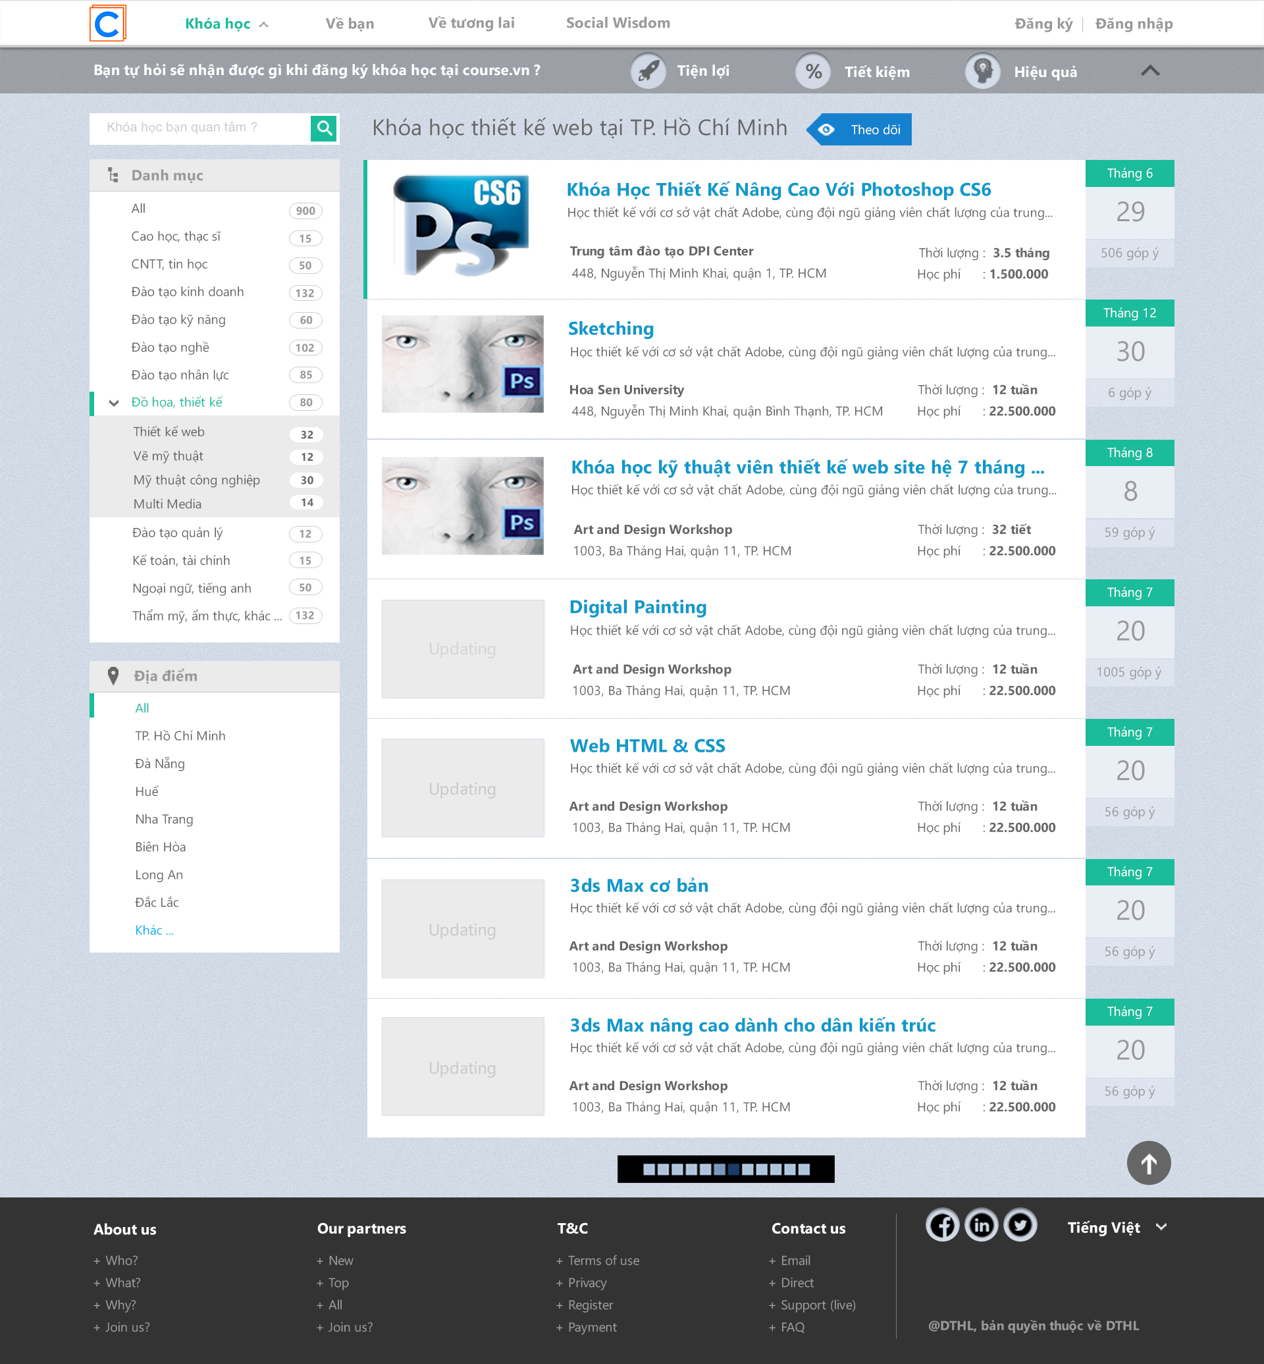Click the percent Tiết kiệm icon
This screenshot has width=1264, height=1364.
pyautogui.click(x=812, y=71)
